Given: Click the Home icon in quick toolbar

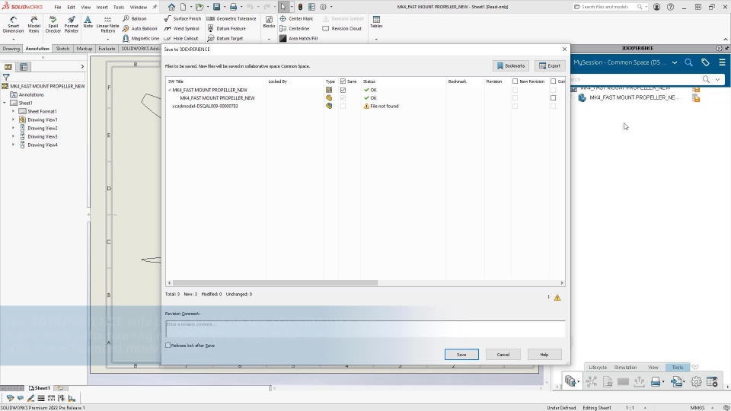Looking at the screenshot, I should pos(171,7).
